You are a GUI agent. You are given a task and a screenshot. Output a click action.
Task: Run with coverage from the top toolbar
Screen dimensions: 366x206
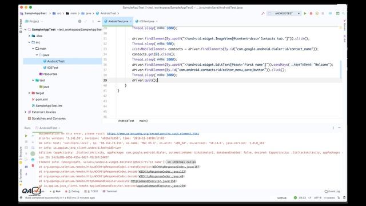[x=317, y=14]
